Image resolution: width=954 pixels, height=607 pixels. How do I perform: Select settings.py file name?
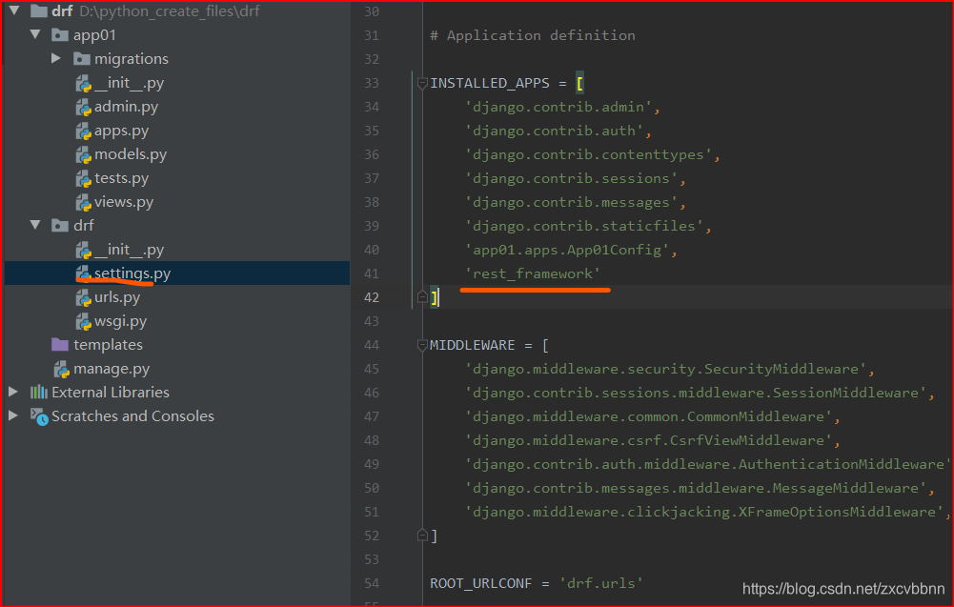click(132, 273)
